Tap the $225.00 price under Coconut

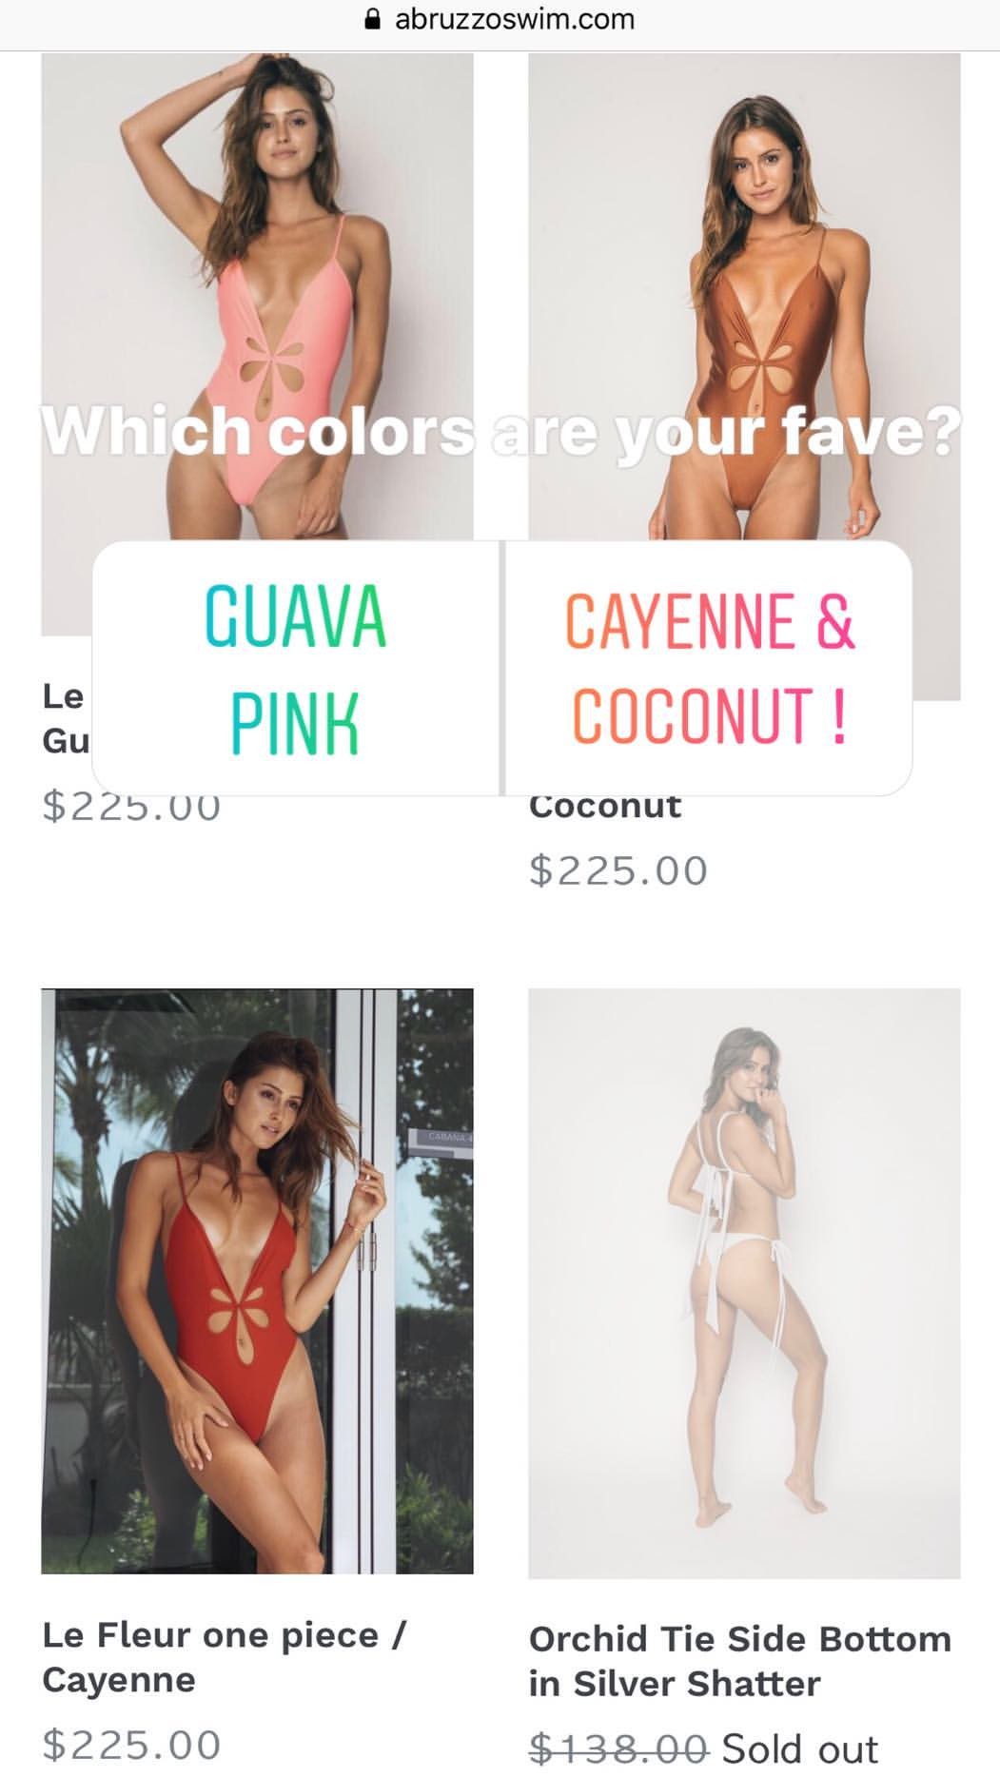tap(618, 870)
